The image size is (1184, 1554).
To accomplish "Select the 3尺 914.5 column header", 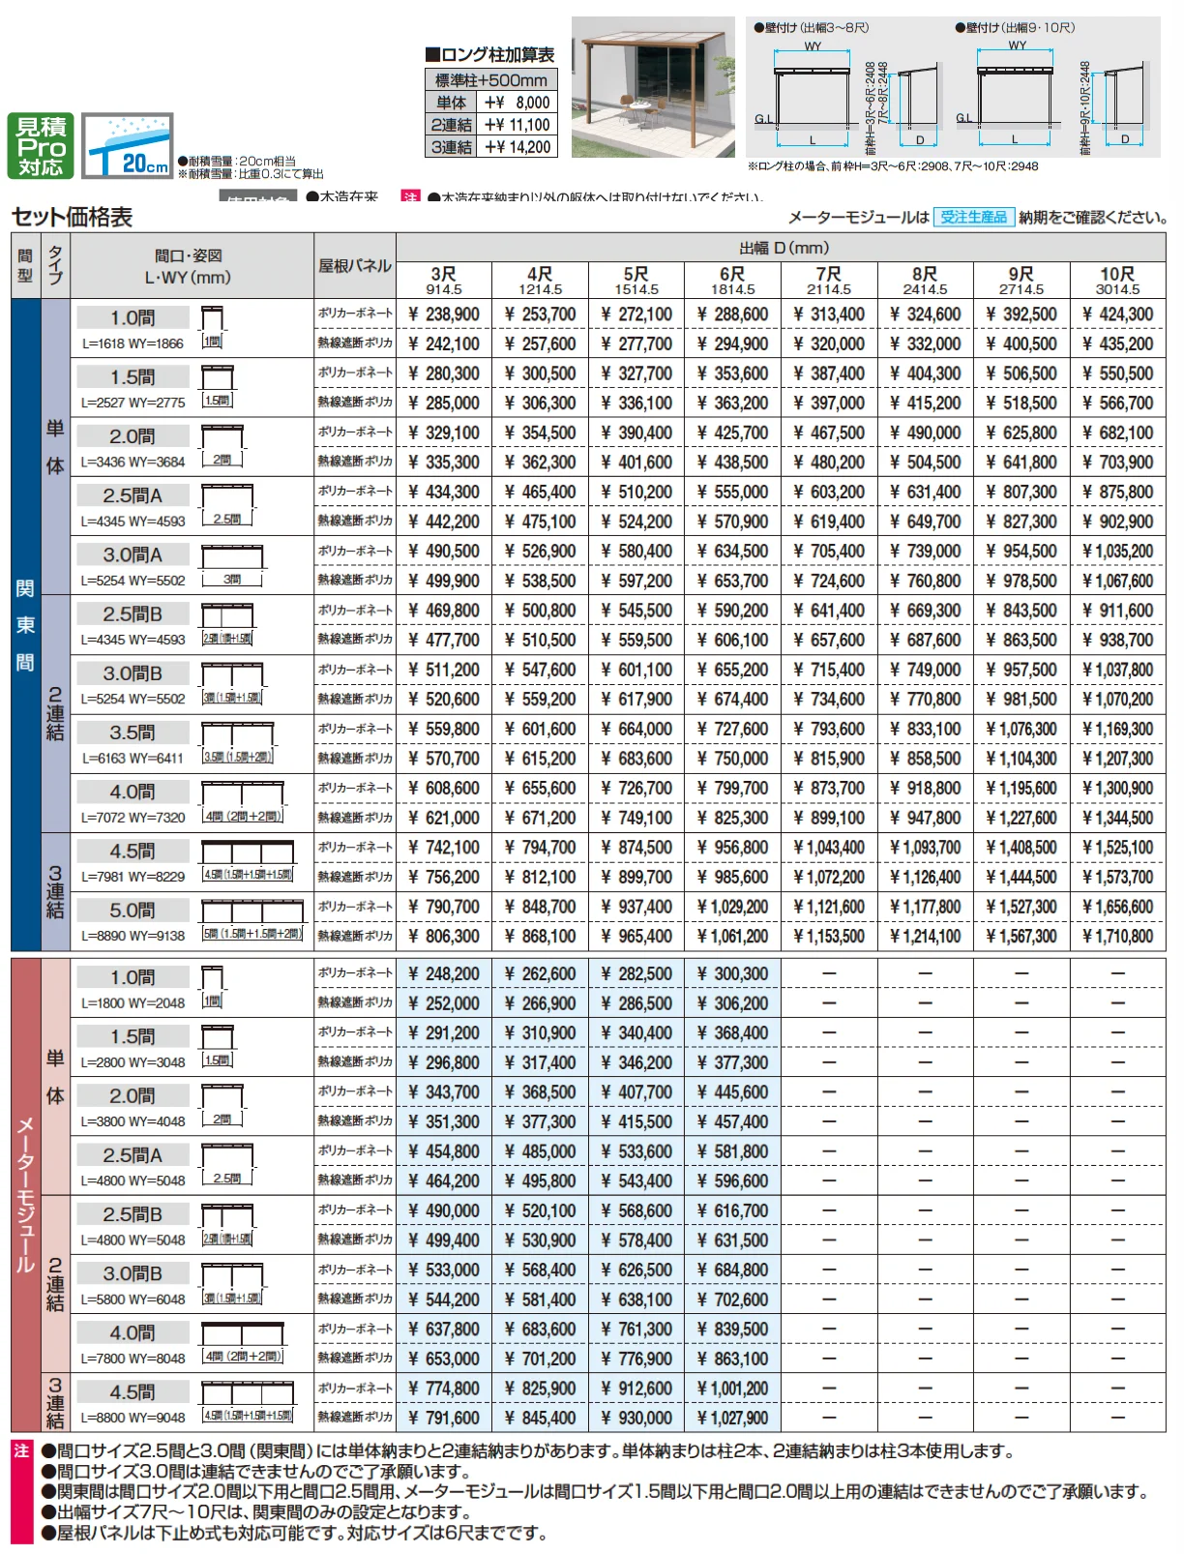I will (x=444, y=280).
